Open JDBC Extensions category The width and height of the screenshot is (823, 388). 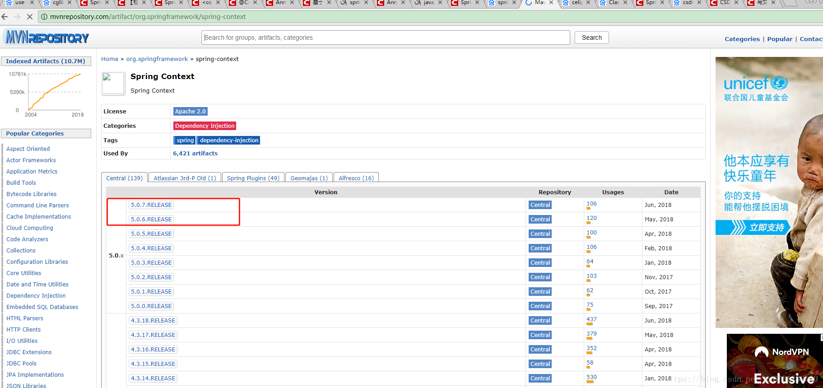coord(29,352)
